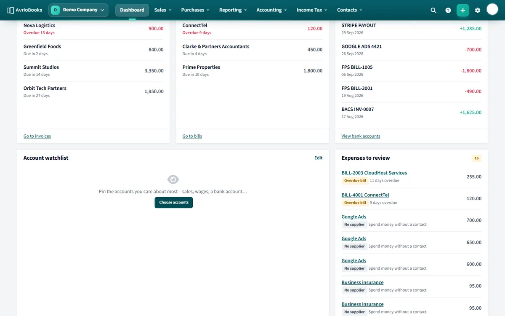Viewport: 505px width, 316px height.
Task: Select the Orbit Tech Partners invoice row
Action: pyautogui.click(x=93, y=91)
